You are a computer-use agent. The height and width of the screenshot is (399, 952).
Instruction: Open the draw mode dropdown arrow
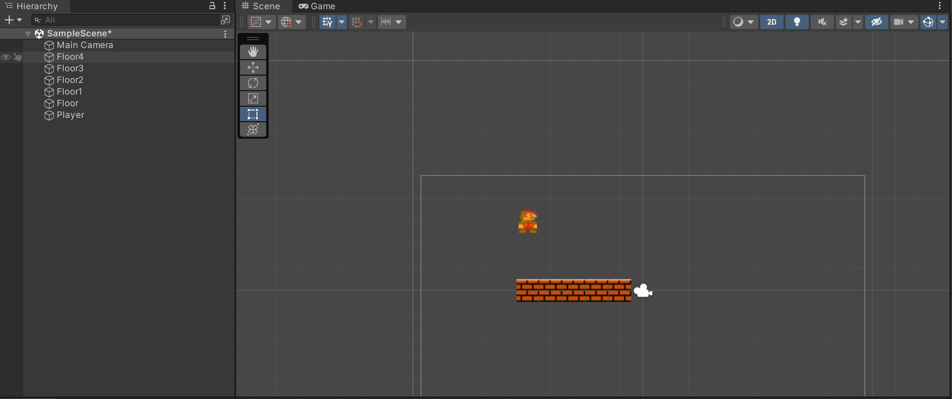click(751, 22)
